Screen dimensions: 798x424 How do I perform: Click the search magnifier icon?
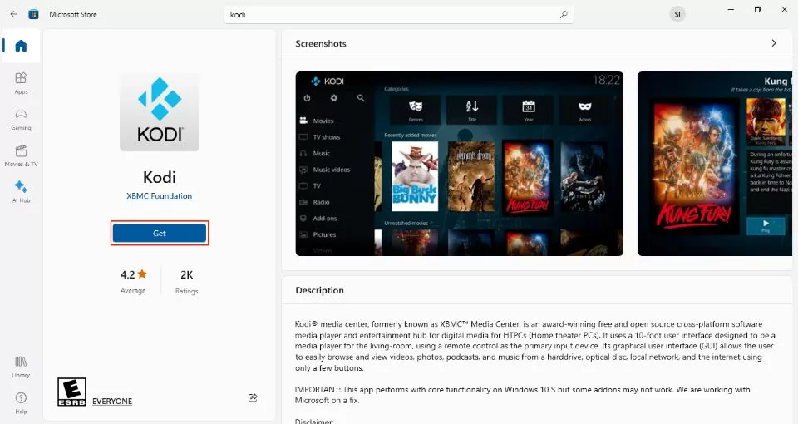pyautogui.click(x=564, y=14)
